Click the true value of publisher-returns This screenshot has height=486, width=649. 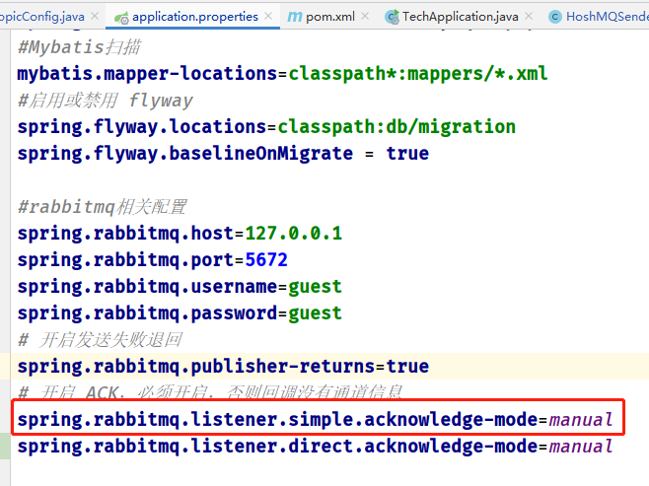point(407,367)
